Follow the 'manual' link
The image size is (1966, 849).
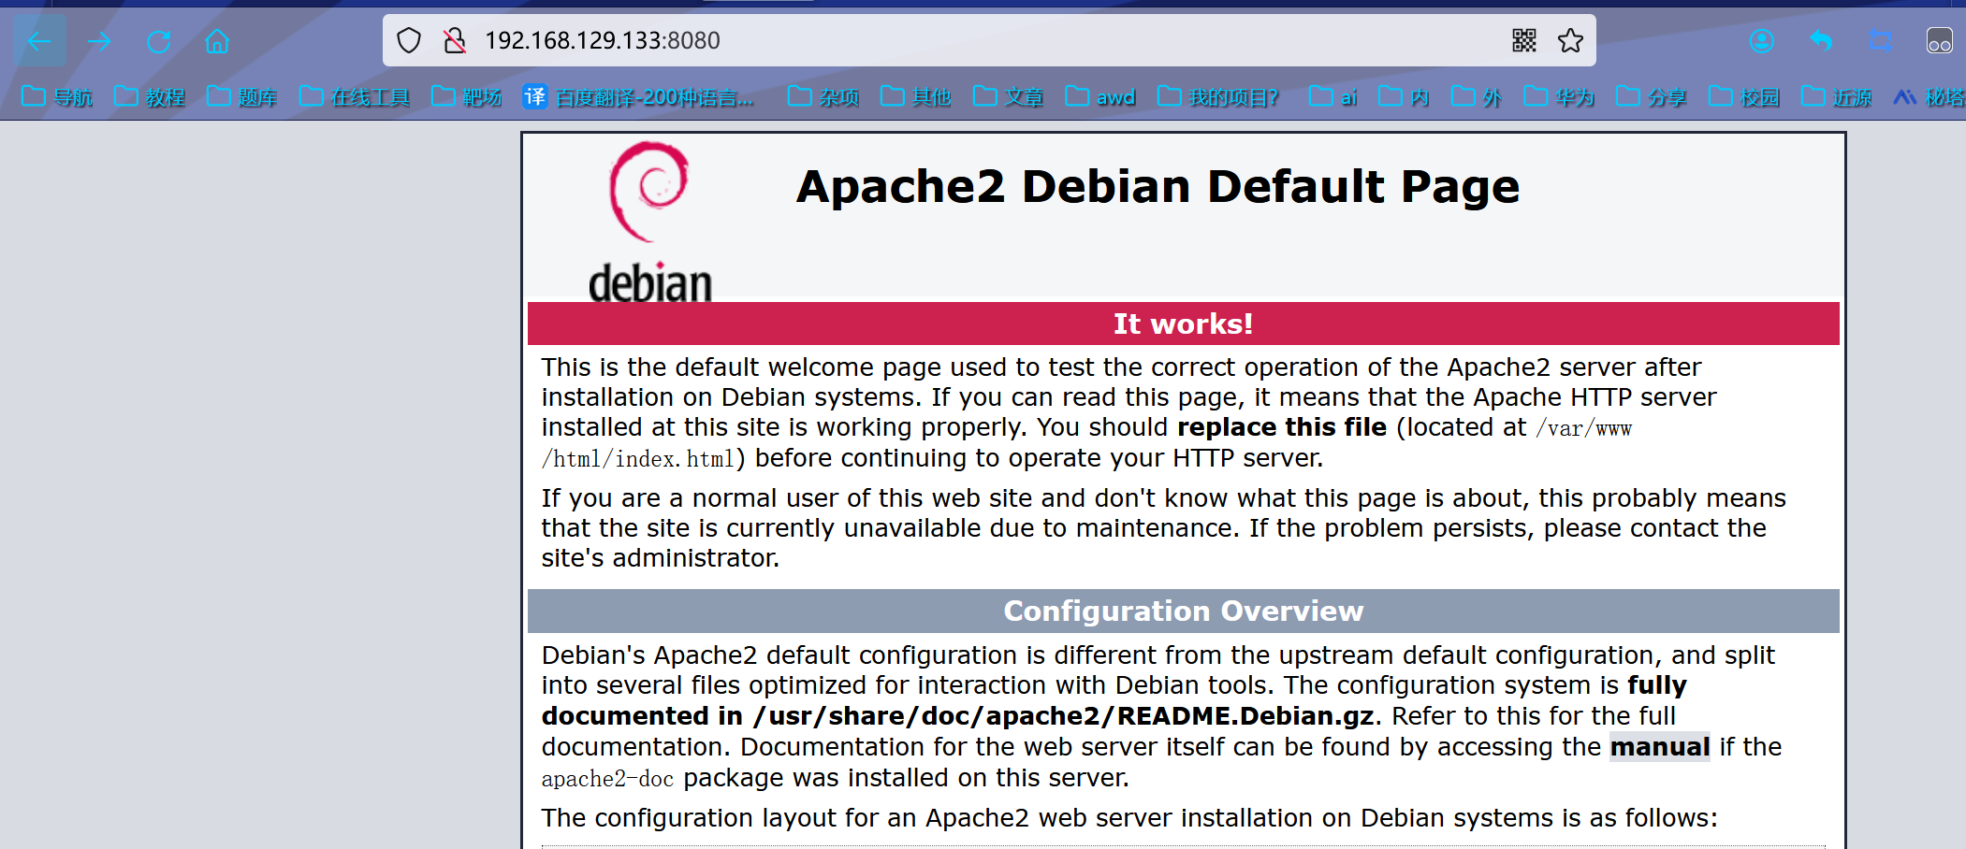coord(1660,747)
